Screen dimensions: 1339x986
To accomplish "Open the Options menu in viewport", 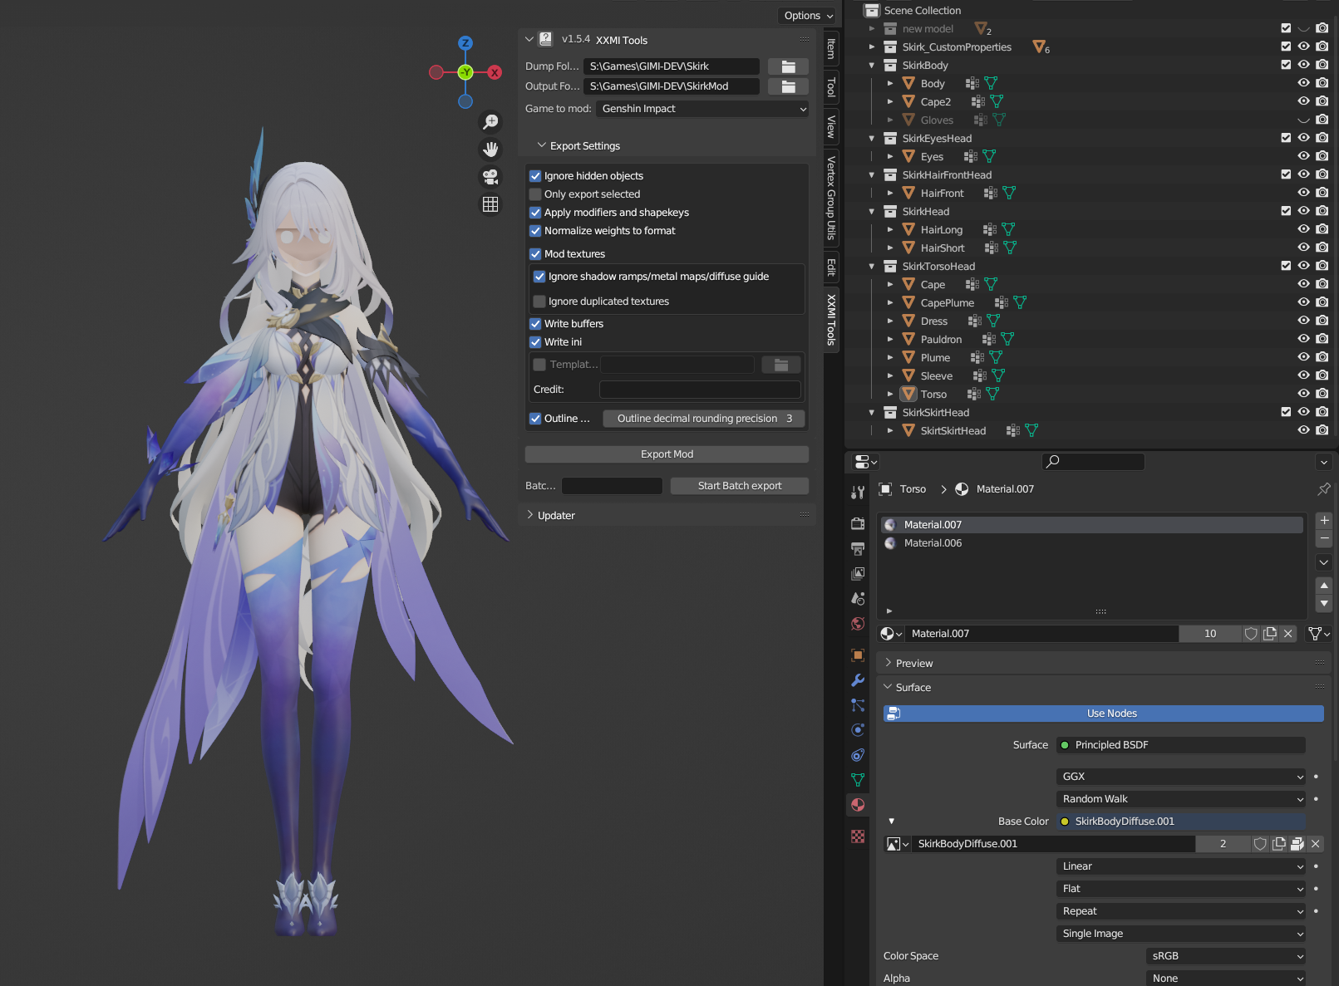I will tap(808, 16).
